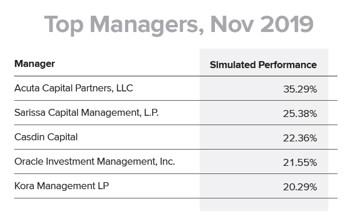Click Oracle Investment Management, Inc. entry
This screenshot has height=220, width=346.
(95, 162)
